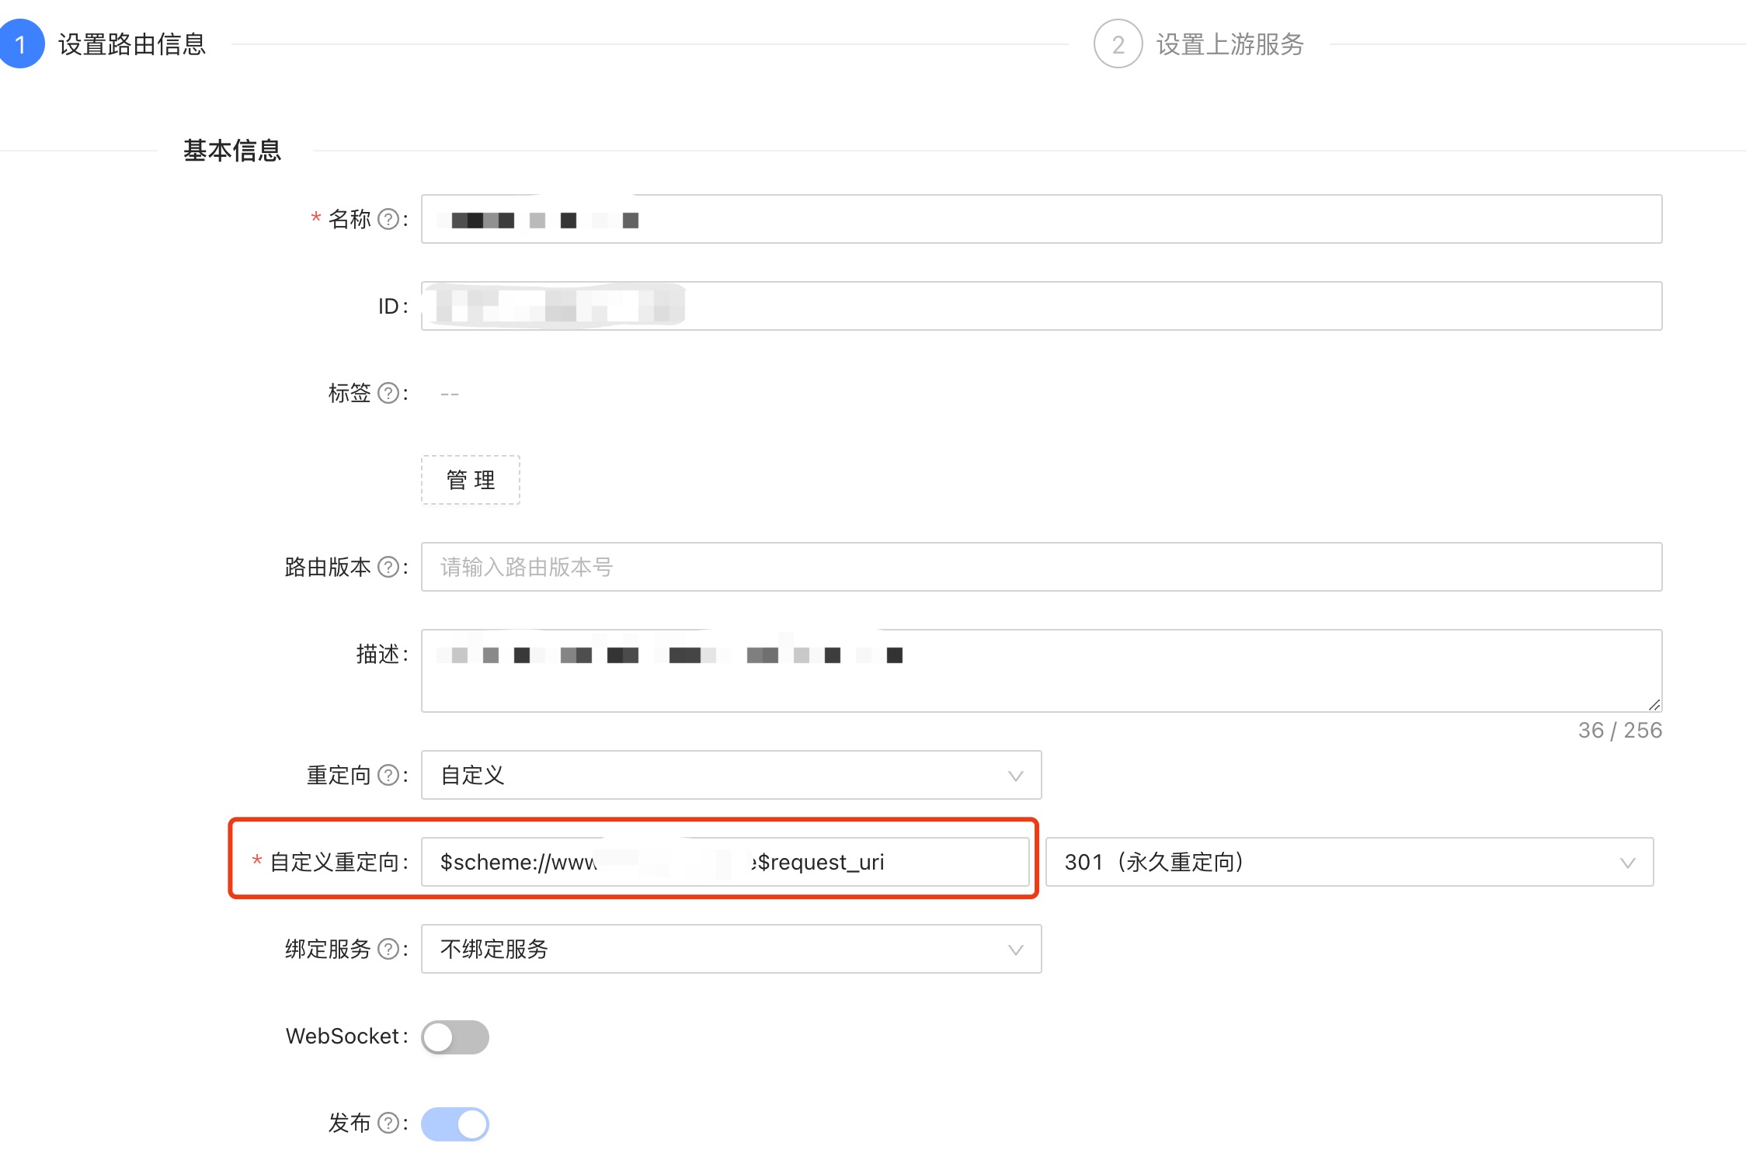The height and width of the screenshot is (1174, 1746).
Task: Expand the 301 永久重定向 status code dropdown
Action: tap(1351, 862)
